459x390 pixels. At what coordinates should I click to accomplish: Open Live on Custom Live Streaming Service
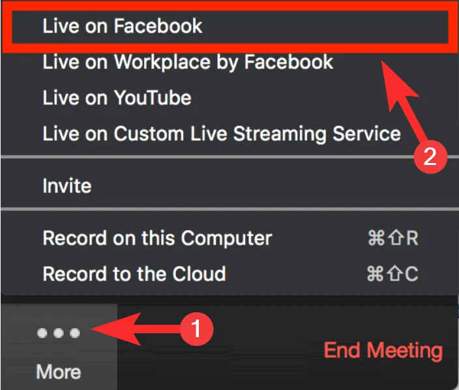pyautogui.click(x=222, y=134)
